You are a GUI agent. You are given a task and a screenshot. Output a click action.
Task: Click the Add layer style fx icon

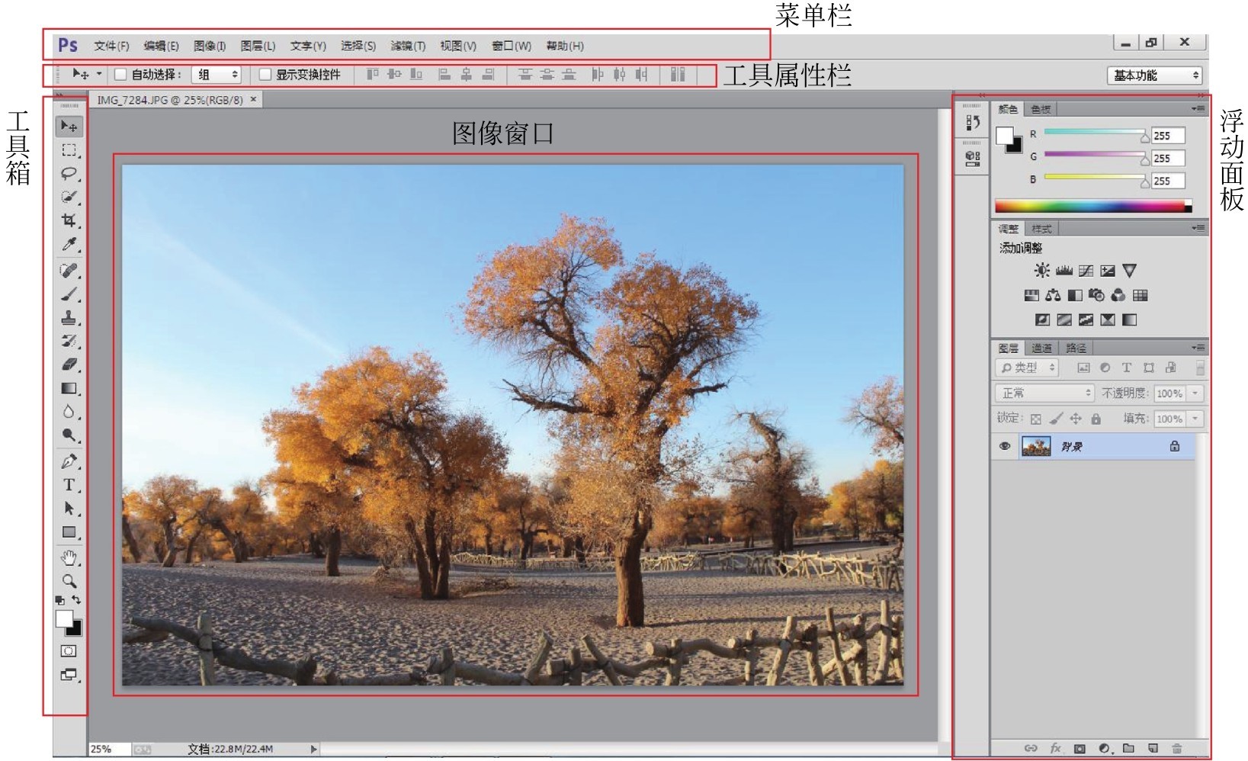[x=1055, y=748]
